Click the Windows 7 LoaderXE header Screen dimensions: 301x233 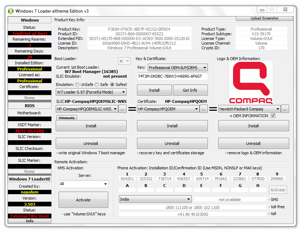29,179
